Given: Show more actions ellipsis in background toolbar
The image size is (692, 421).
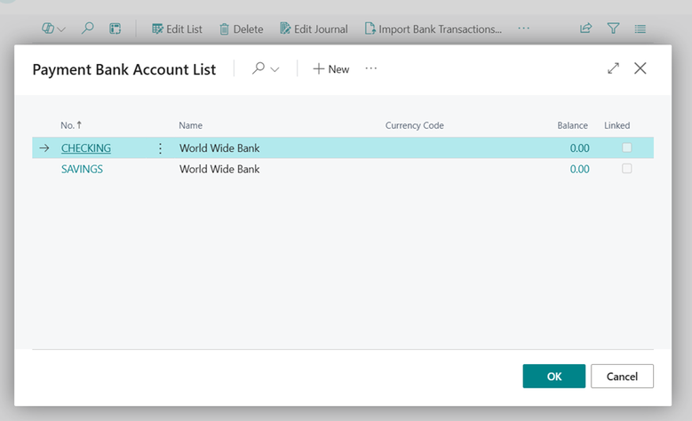Looking at the screenshot, I should [523, 28].
